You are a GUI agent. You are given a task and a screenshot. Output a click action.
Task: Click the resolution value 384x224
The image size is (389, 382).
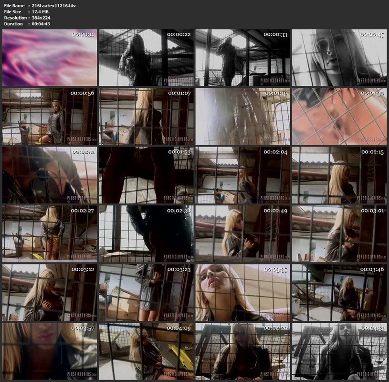tap(41, 18)
